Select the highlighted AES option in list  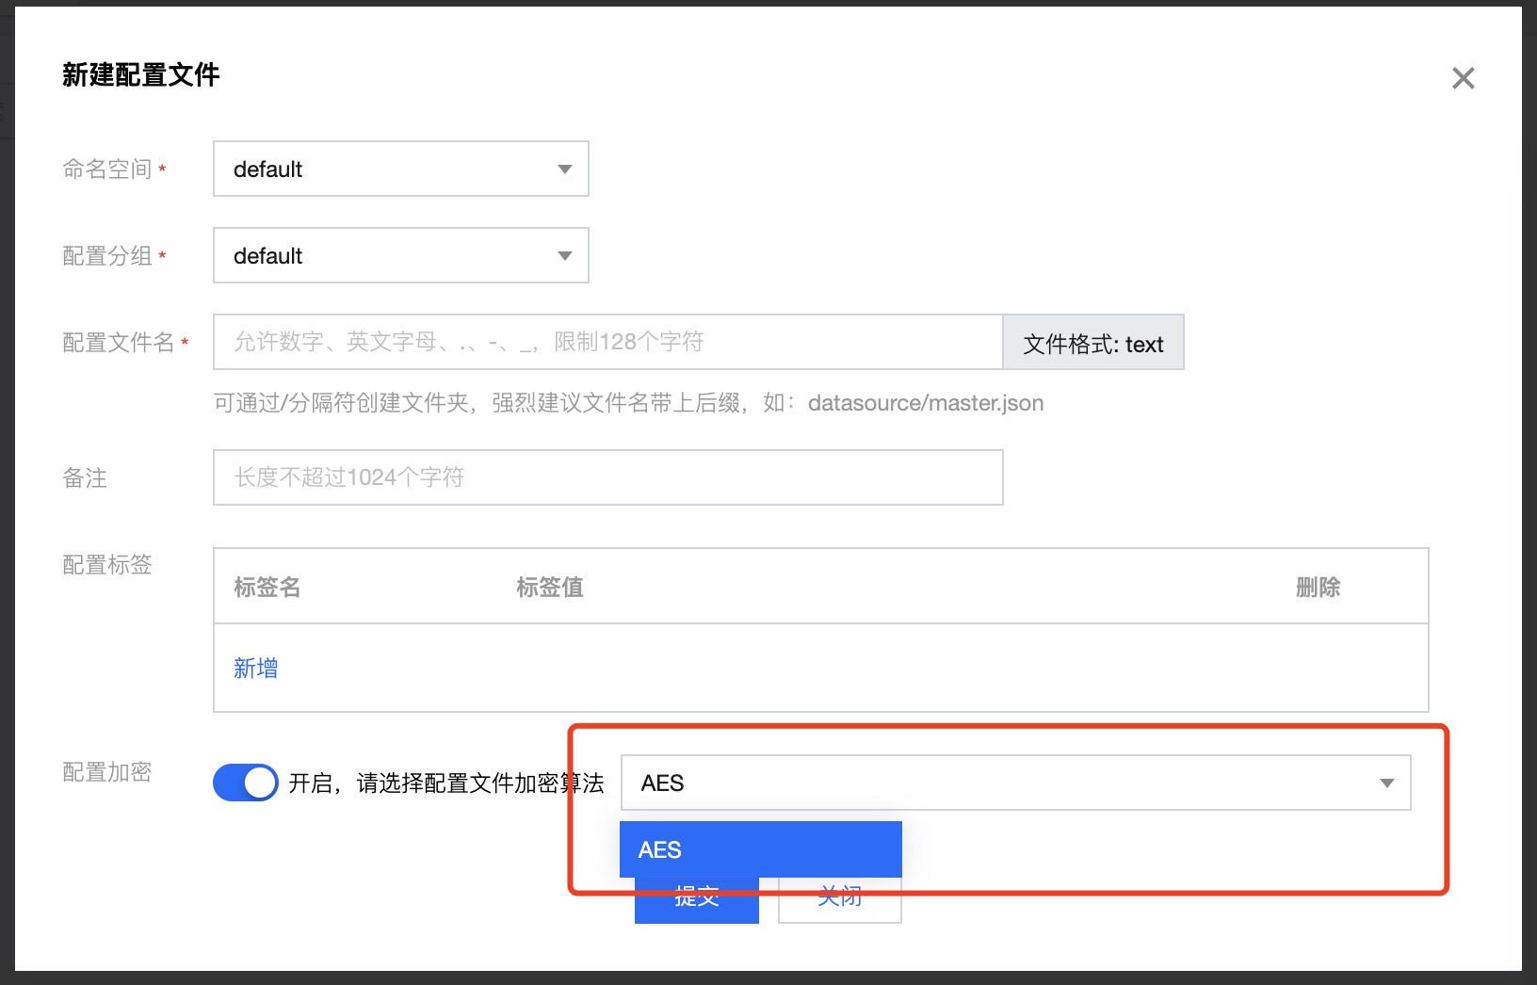760,849
